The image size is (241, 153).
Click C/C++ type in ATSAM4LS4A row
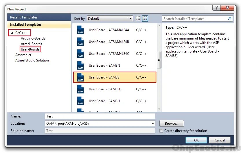tap(141, 30)
